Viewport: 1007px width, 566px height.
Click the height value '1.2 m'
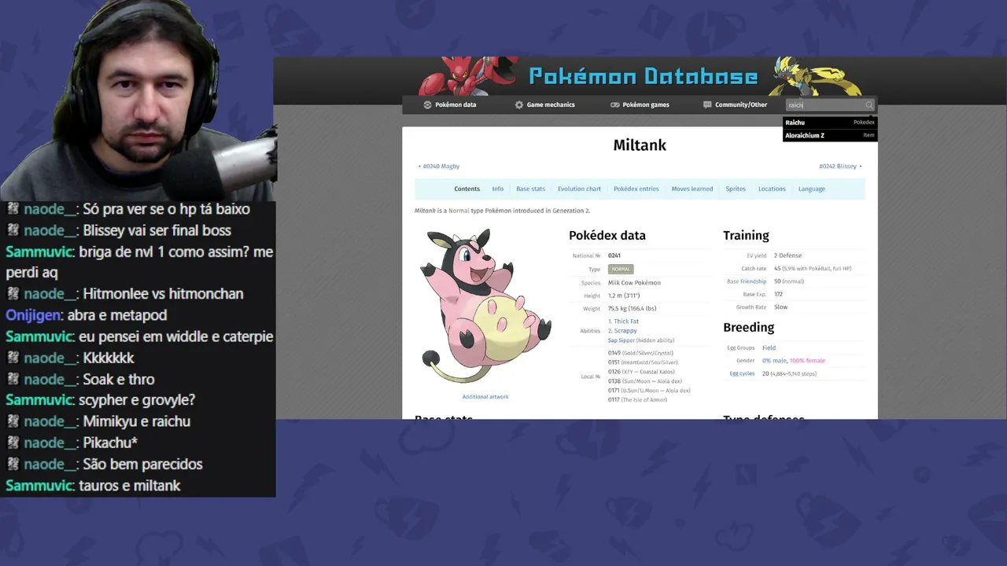pyautogui.click(x=615, y=296)
